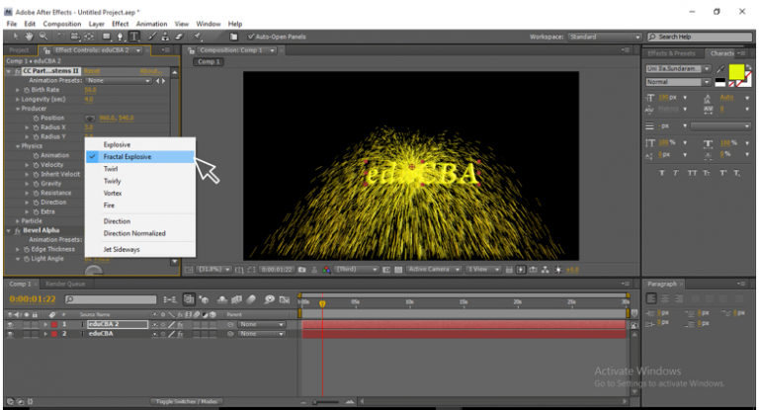Hide the eduCBA layer eye icon
The image size is (759, 410).
(10, 334)
